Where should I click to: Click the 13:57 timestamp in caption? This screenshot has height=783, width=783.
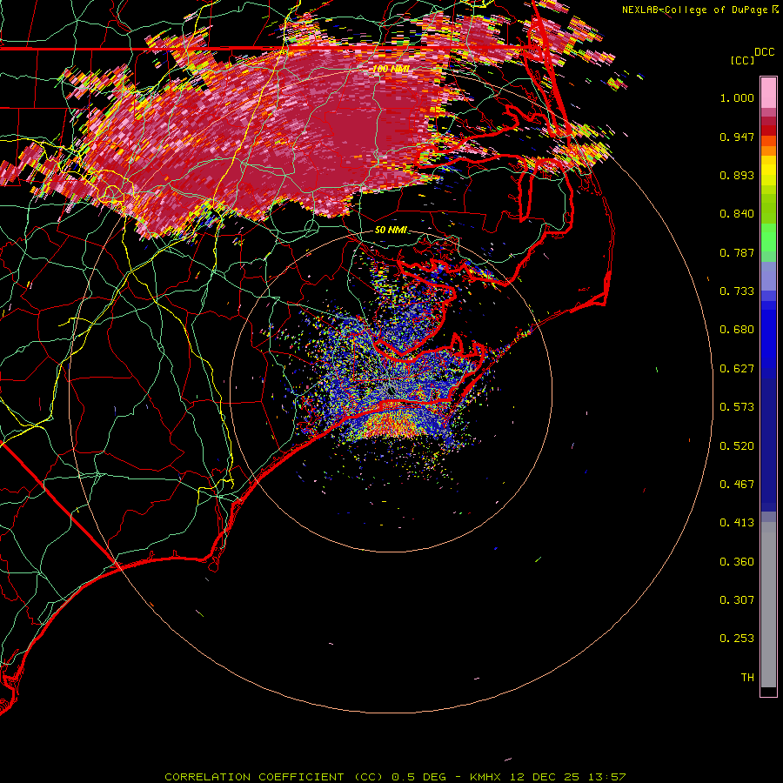click(607, 777)
